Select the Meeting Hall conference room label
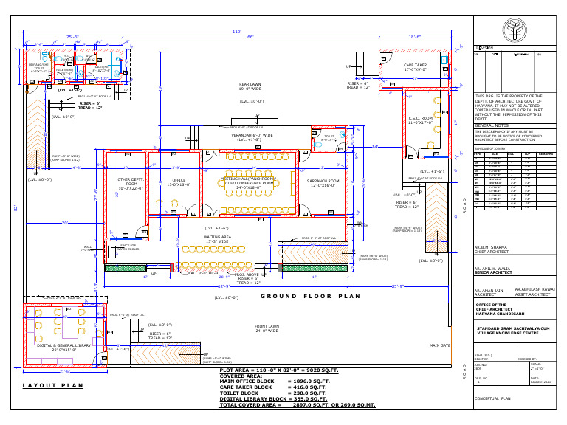This screenshot has width=567, height=425. click(x=248, y=183)
